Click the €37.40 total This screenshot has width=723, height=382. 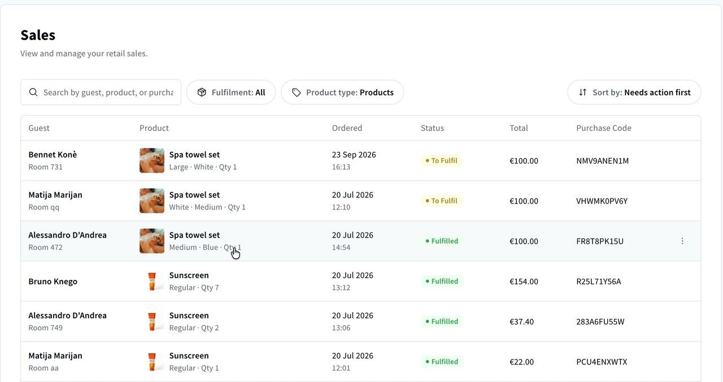[x=521, y=322]
